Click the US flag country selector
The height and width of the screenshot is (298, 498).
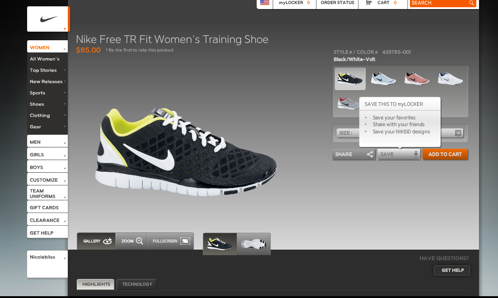pos(264,3)
